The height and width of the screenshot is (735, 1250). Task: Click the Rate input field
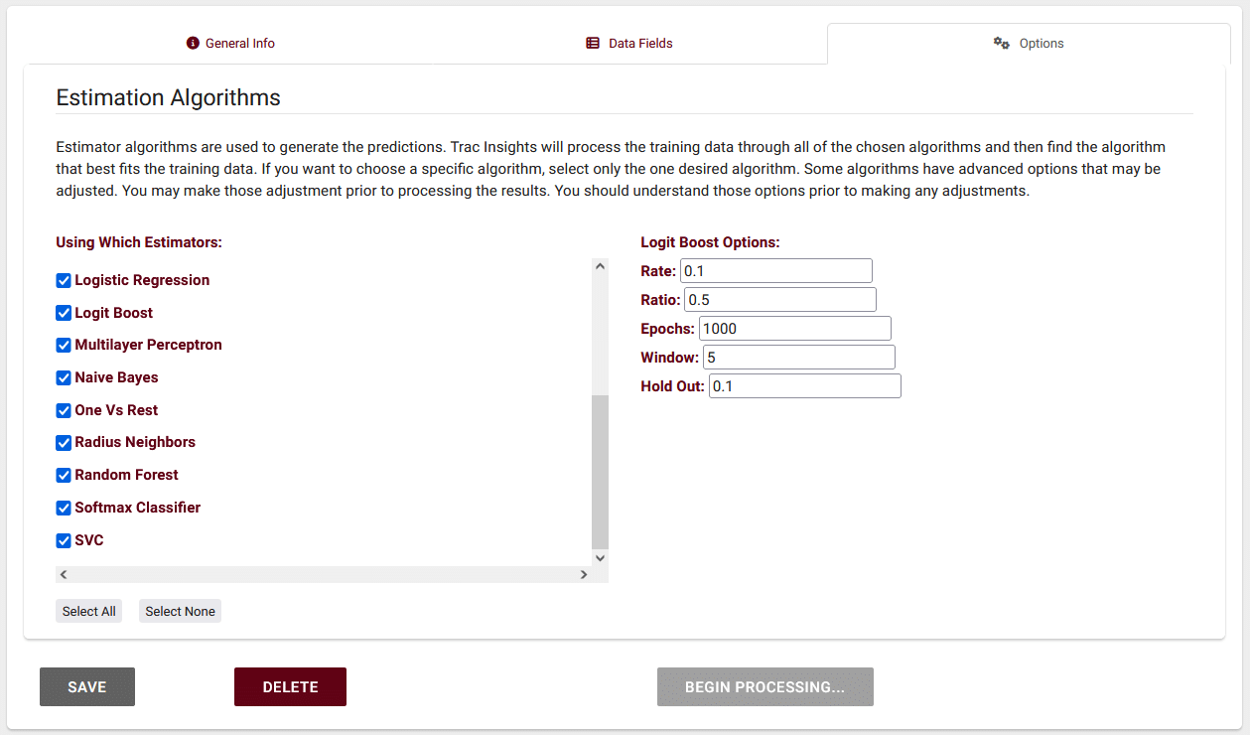click(775, 271)
